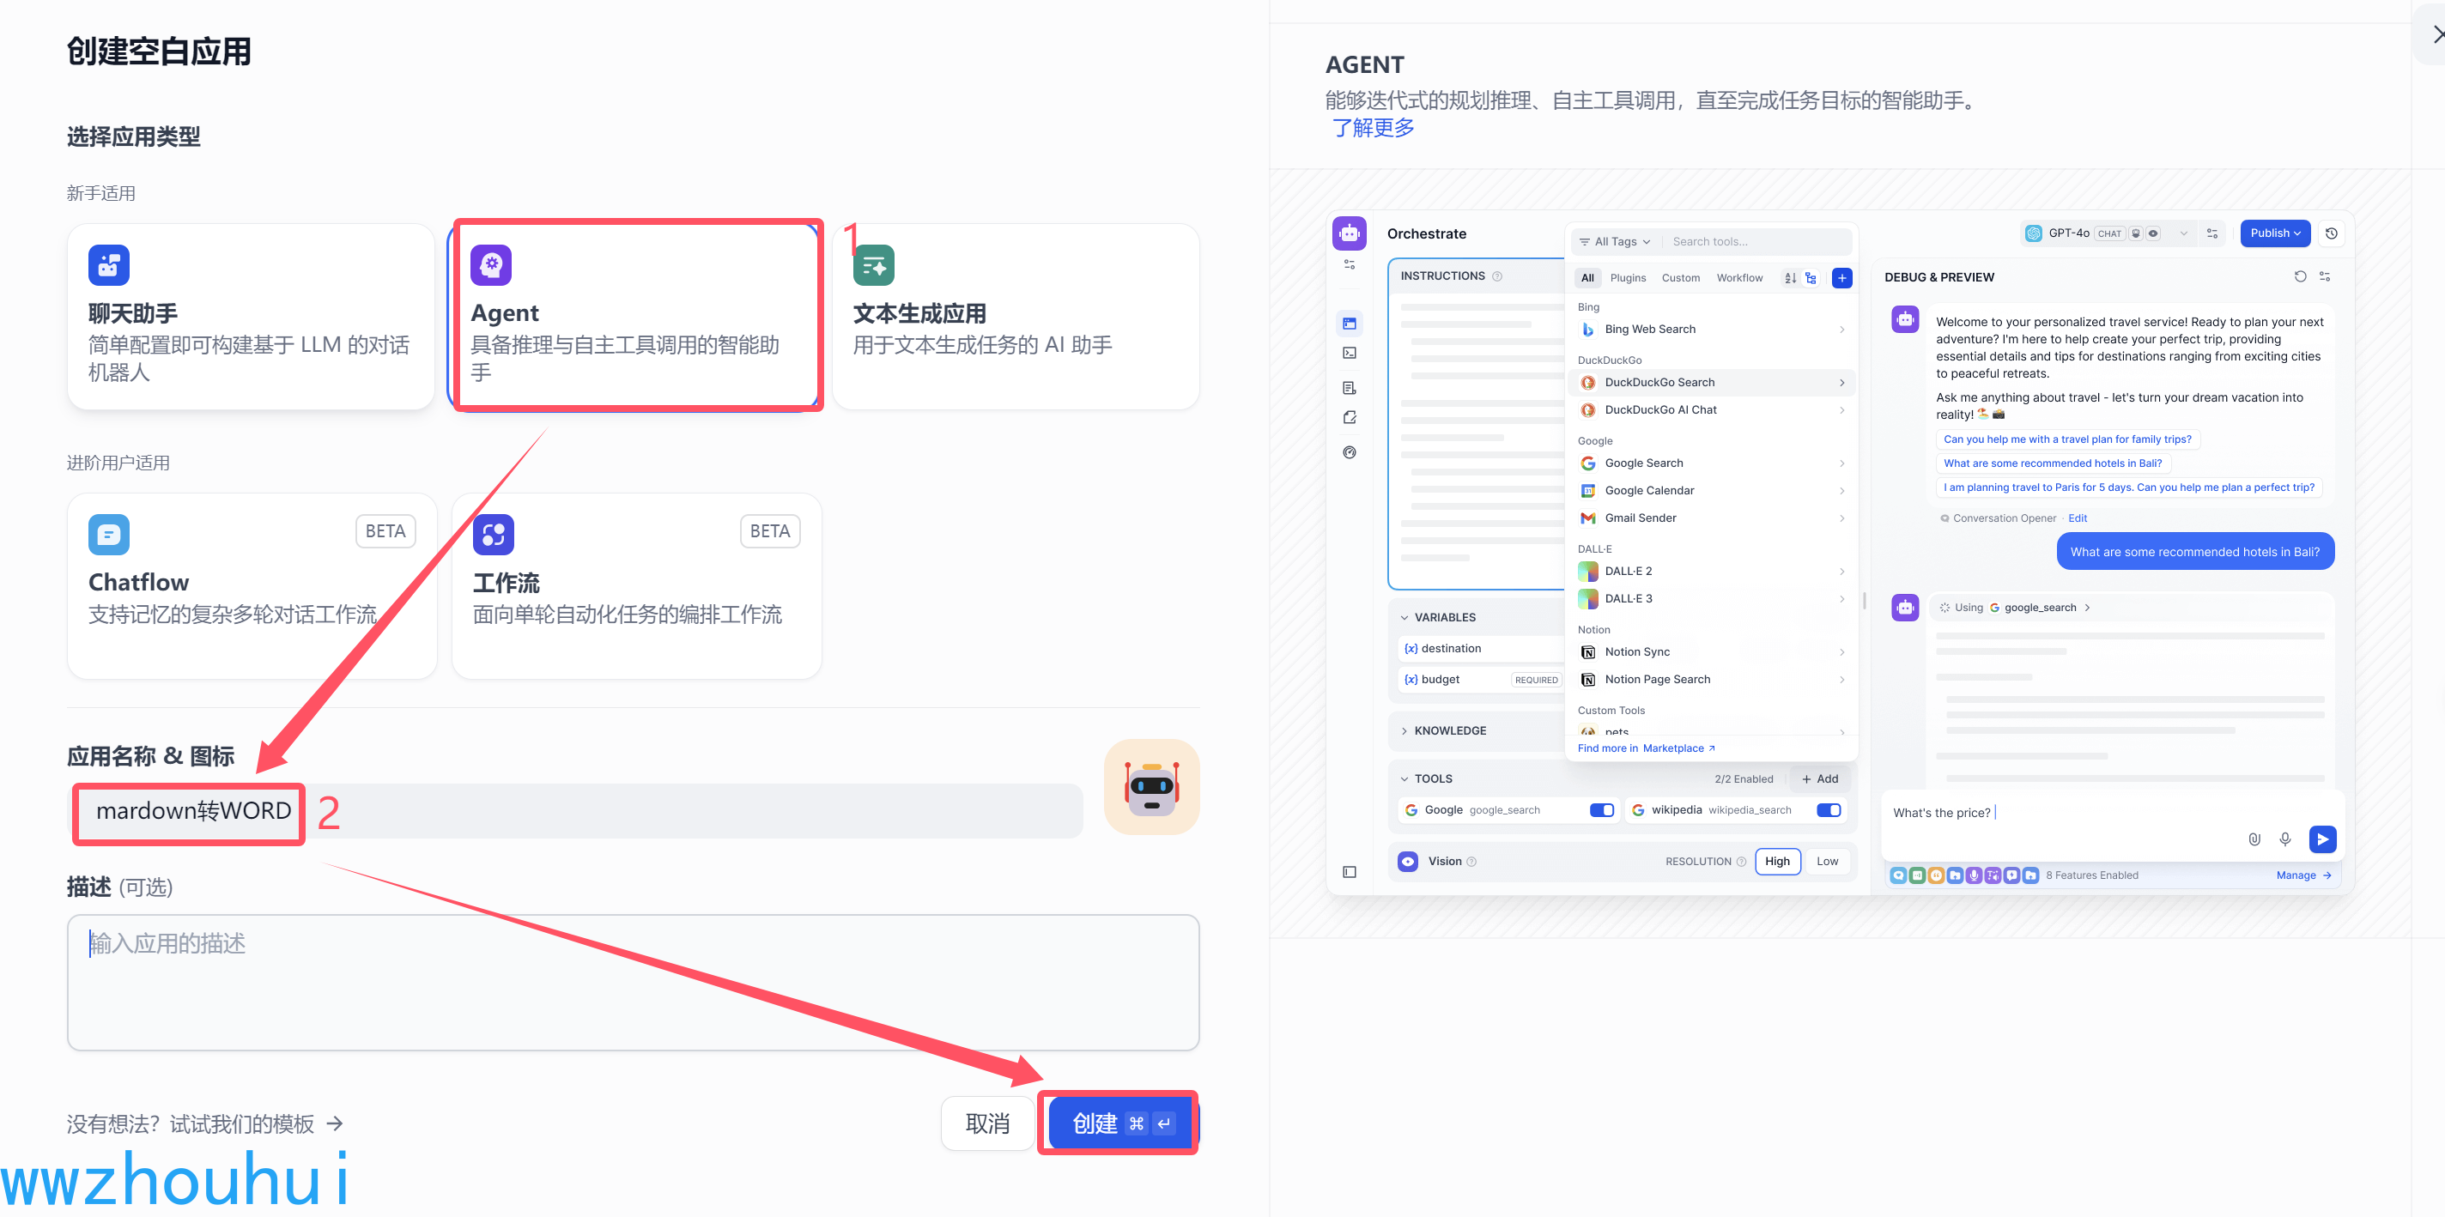Open the 了解更多 learn more link
The height and width of the screenshot is (1217, 2445).
[1373, 128]
